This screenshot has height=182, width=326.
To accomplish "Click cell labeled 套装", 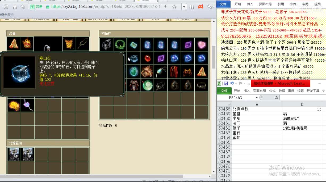I will click(x=257, y=138).
